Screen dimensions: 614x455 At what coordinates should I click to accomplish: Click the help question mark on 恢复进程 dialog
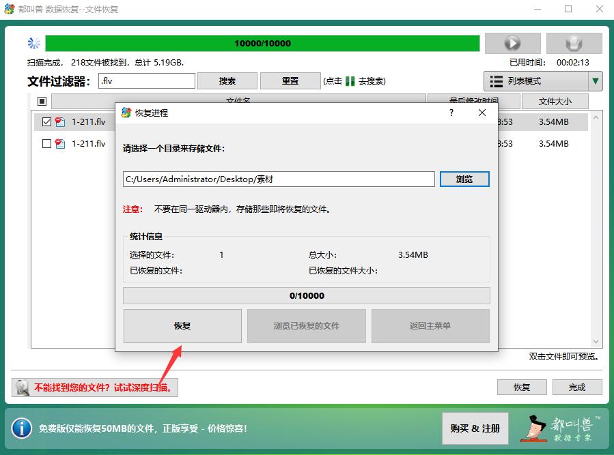(x=451, y=113)
